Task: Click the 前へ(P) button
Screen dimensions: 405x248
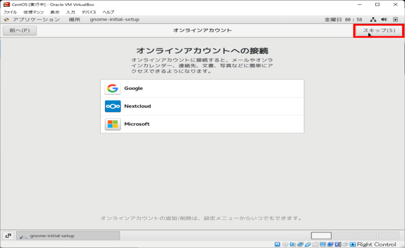Action: click(20, 30)
